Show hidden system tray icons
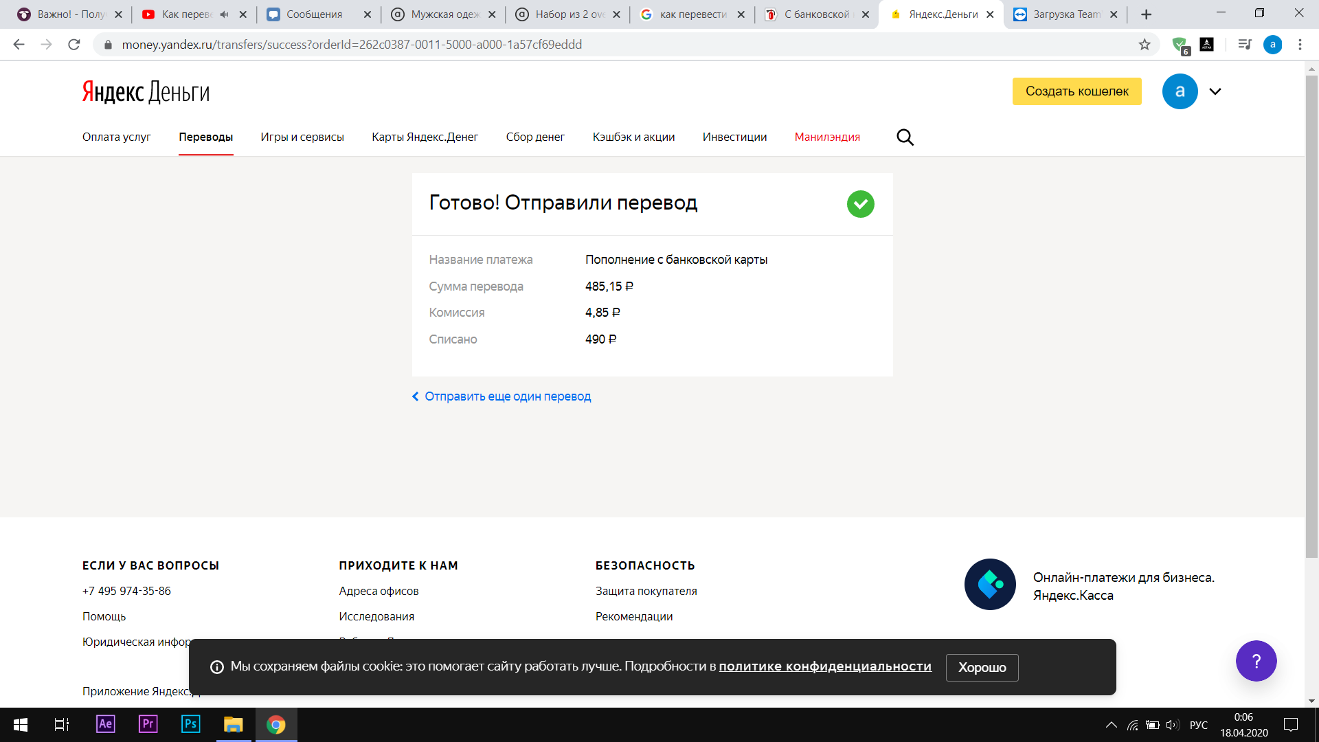This screenshot has width=1319, height=742. pyautogui.click(x=1111, y=725)
